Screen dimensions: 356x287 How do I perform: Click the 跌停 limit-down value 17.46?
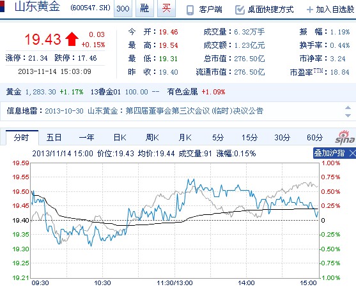87,58
